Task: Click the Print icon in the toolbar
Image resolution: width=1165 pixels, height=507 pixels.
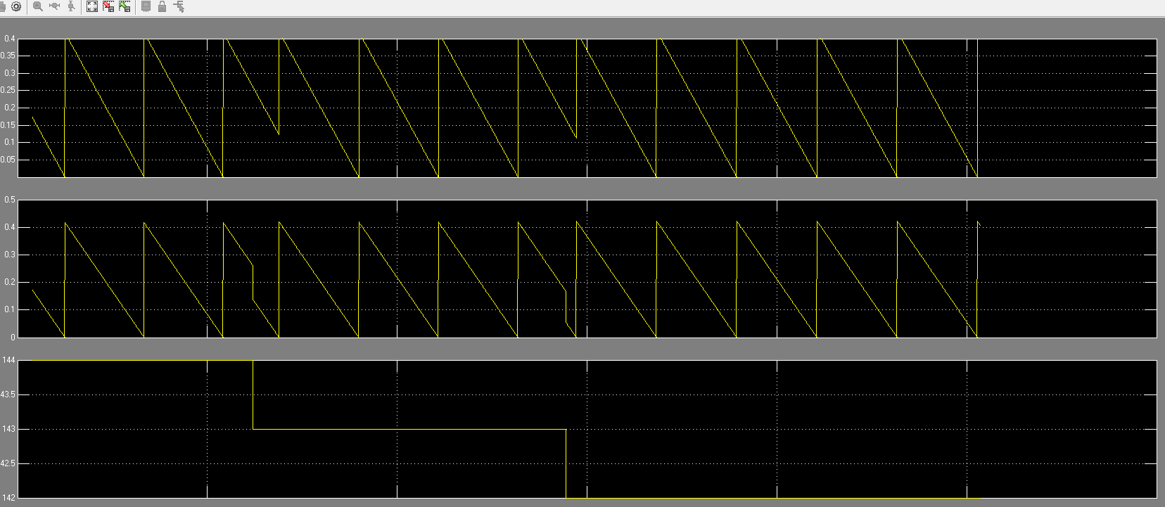Action: (3, 6)
